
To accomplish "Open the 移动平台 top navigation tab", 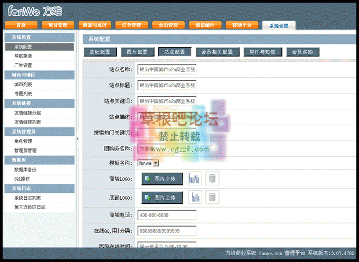I will point(242,25).
